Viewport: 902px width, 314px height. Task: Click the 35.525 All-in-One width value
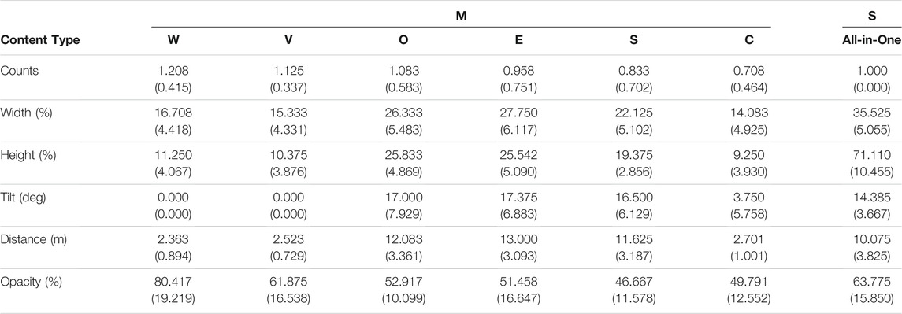click(x=872, y=113)
